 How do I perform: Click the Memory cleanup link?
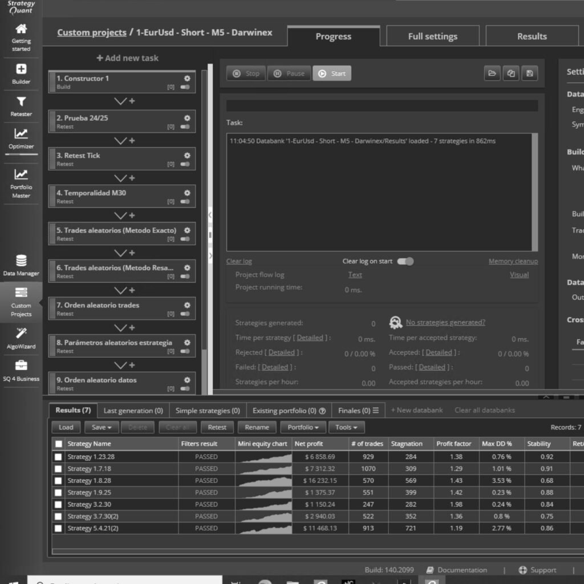(x=513, y=261)
